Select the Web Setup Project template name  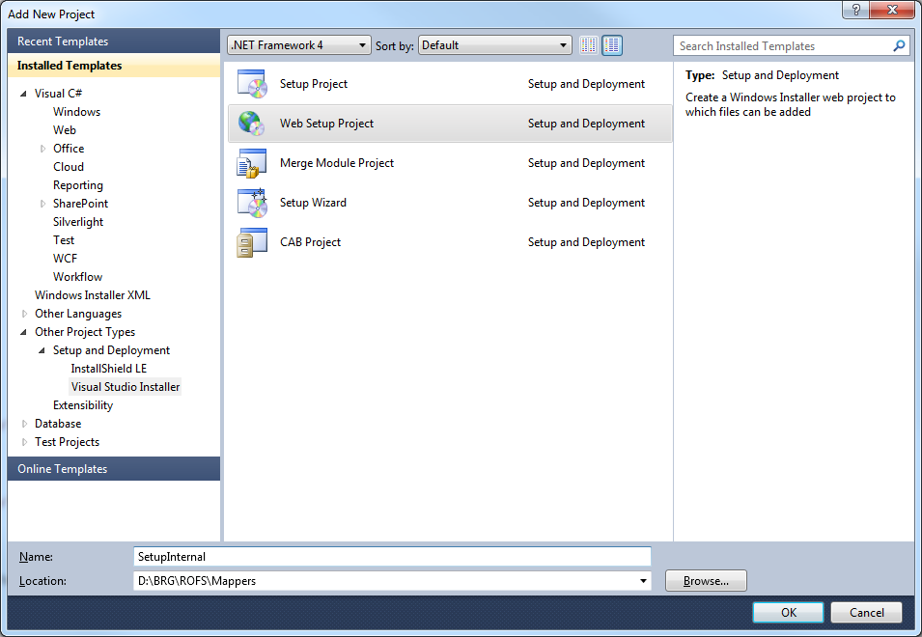(326, 124)
